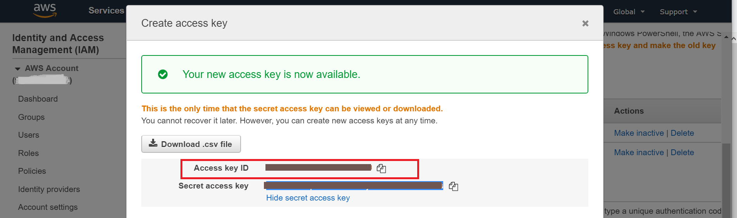The width and height of the screenshot is (737, 218).
Task: Click the second Delete link
Action: click(682, 152)
